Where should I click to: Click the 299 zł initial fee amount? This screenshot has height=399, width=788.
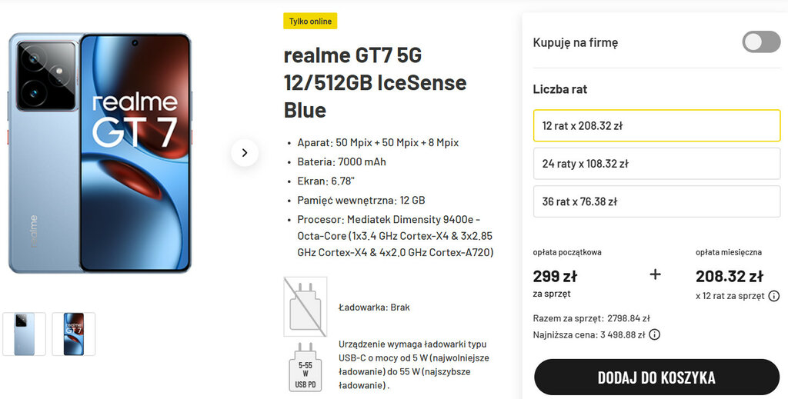pyautogui.click(x=554, y=276)
